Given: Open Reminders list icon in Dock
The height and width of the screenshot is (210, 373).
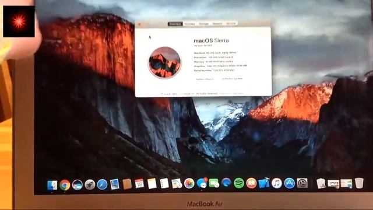Looking at the screenshot, I should tap(164, 184).
